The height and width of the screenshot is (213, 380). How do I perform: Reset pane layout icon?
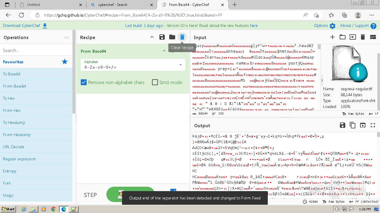click(x=373, y=37)
